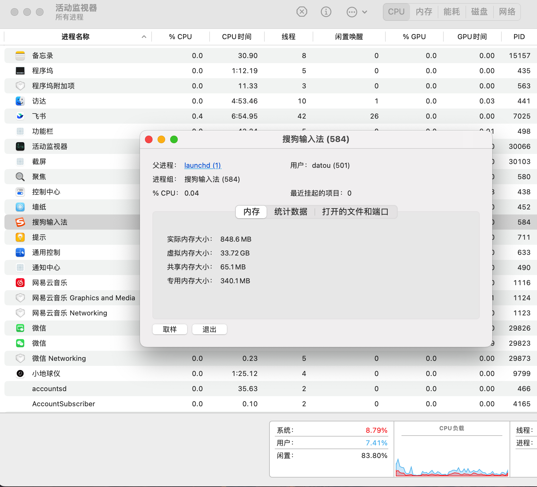Click the 聚焦 magnifier icon

[20, 177]
